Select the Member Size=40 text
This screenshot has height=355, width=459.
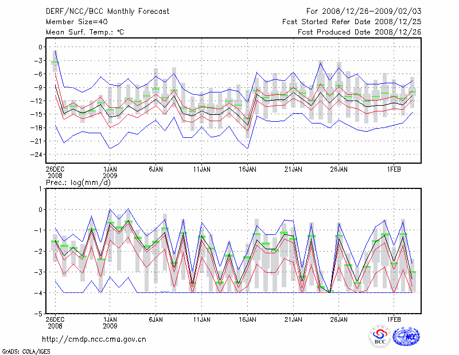point(72,21)
